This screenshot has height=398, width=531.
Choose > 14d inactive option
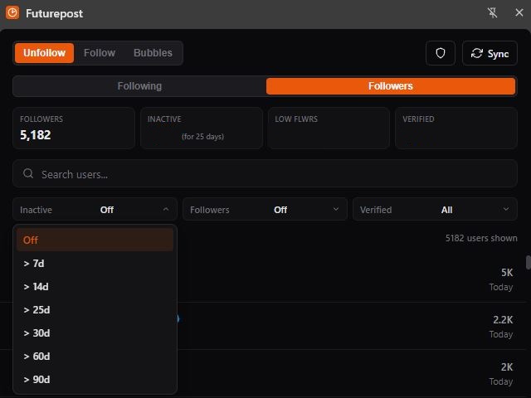(95, 287)
